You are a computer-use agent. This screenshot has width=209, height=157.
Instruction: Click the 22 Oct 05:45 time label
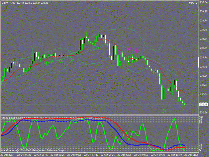point(41,155)
